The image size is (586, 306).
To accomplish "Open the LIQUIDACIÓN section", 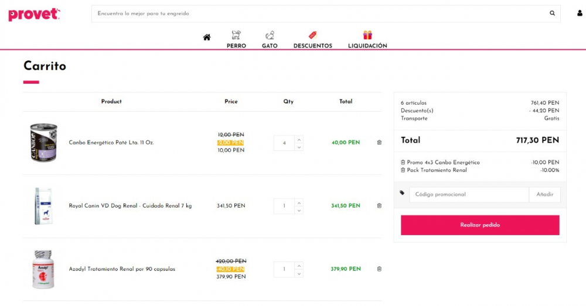I will 367,40.
